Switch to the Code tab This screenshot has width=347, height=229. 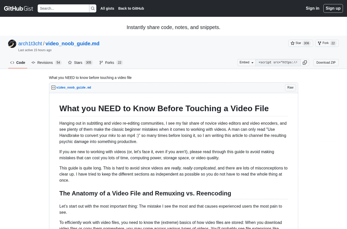(x=18, y=63)
